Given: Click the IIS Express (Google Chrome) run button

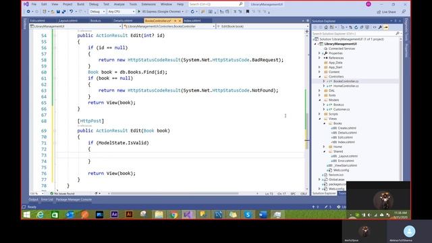Looking at the screenshot, I should coord(159,11).
